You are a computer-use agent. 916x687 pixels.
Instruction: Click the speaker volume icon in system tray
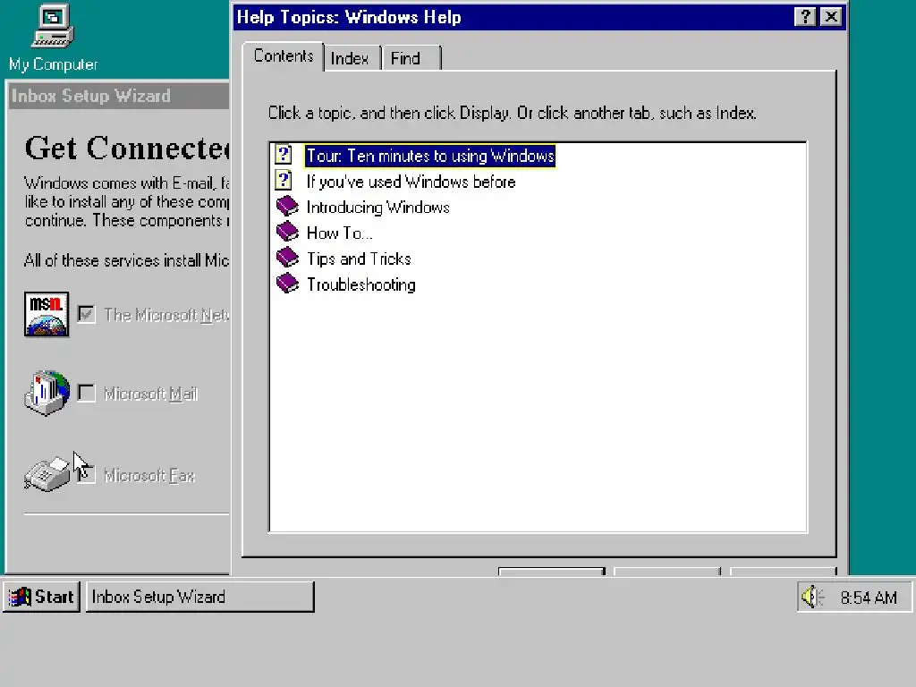click(x=812, y=597)
